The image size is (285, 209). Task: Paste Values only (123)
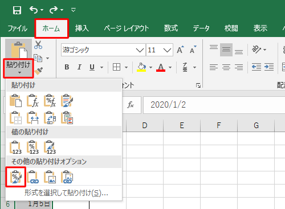pyautogui.click(x=16, y=147)
